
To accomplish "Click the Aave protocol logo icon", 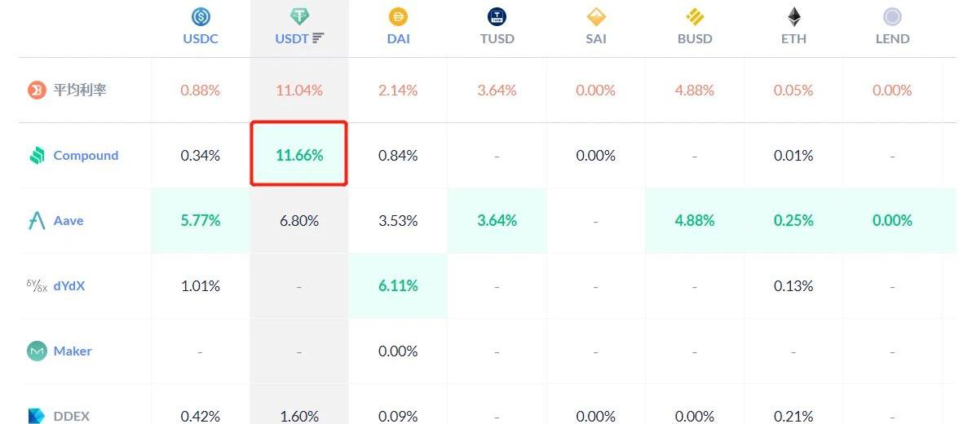I will point(37,220).
